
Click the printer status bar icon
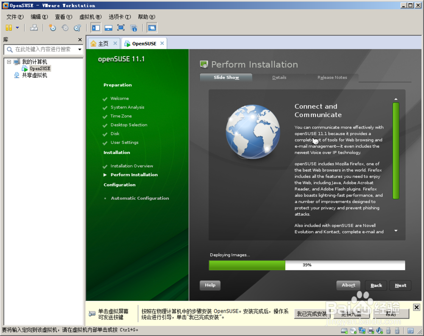[371, 330]
